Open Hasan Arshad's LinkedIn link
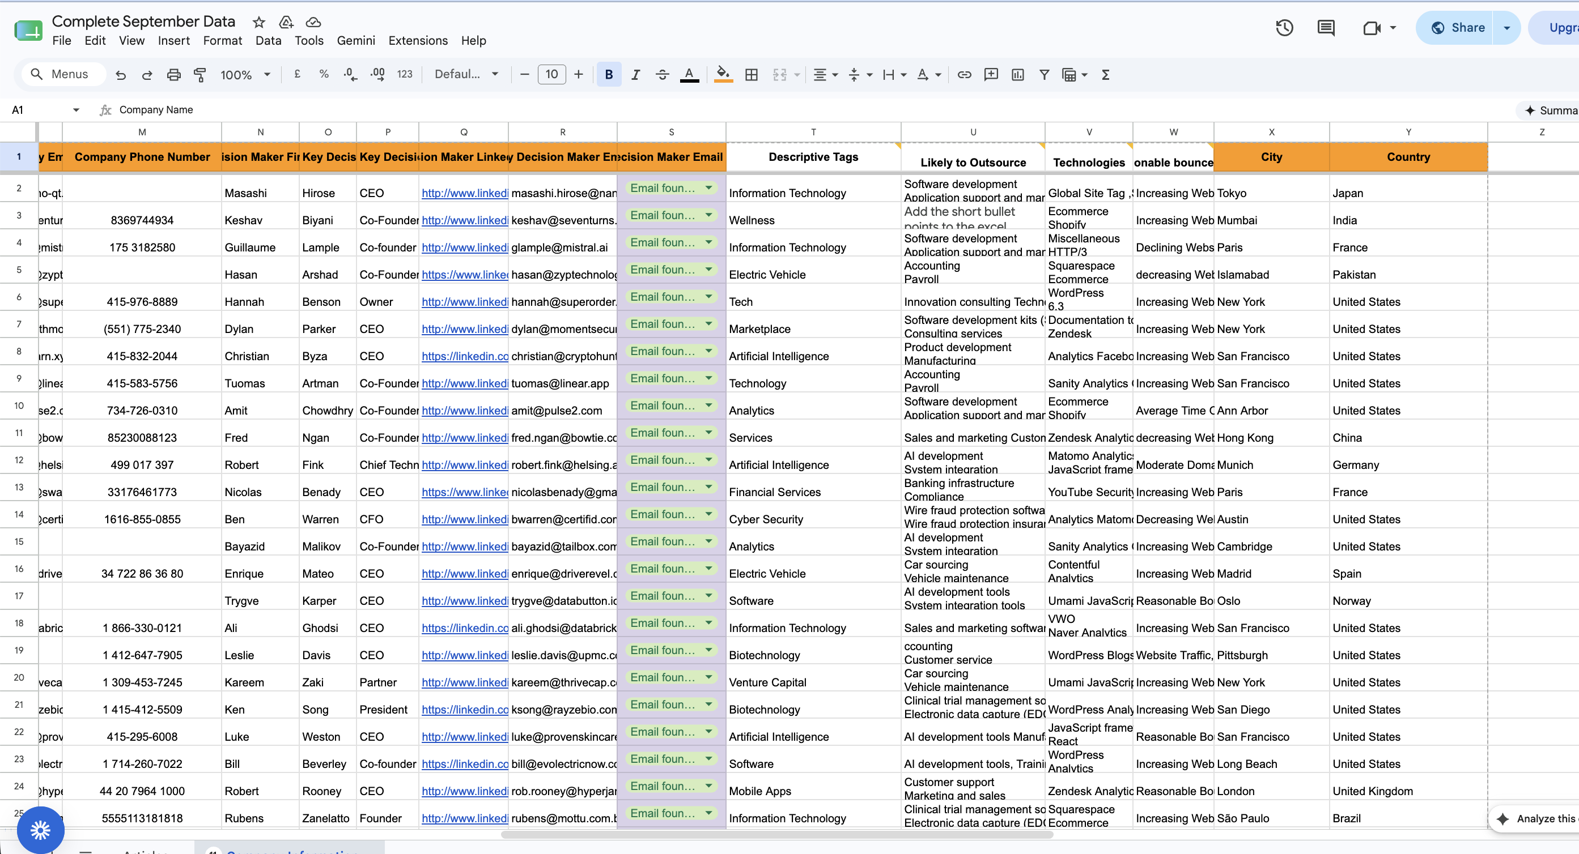 pyautogui.click(x=465, y=275)
